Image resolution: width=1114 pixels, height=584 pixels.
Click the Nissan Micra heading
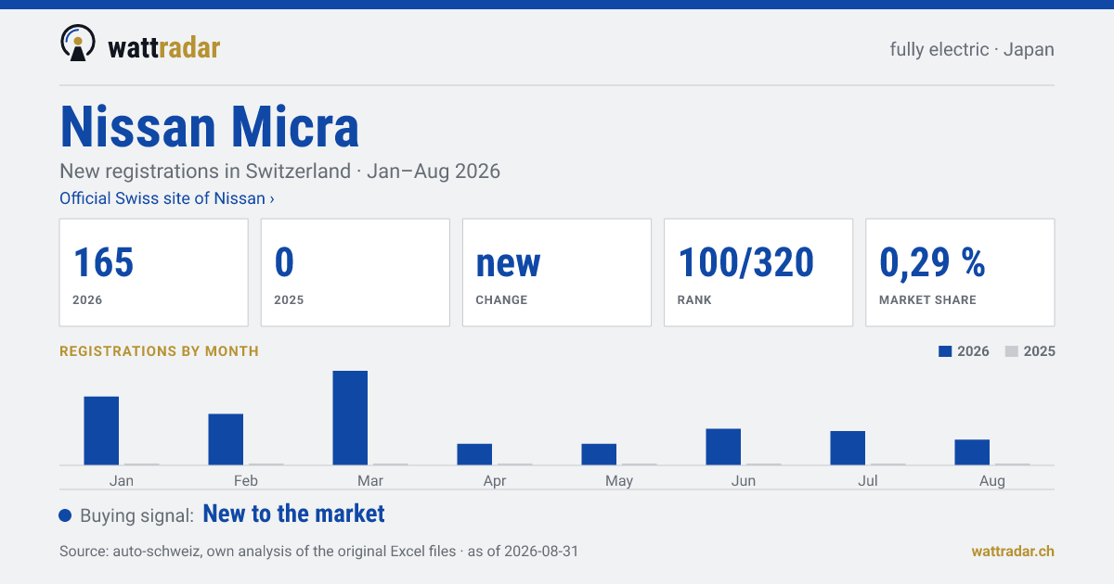tap(209, 127)
